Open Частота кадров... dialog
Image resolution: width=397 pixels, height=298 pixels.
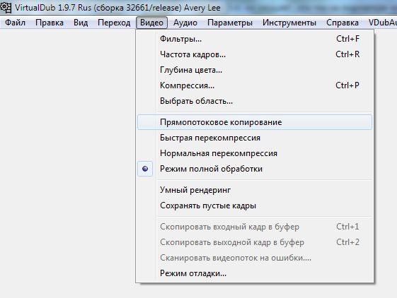255,54
